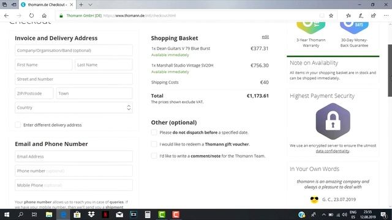Click Dean Guitars V 79 Blue Burst item
This screenshot has width=392, height=220.
point(181,48)
